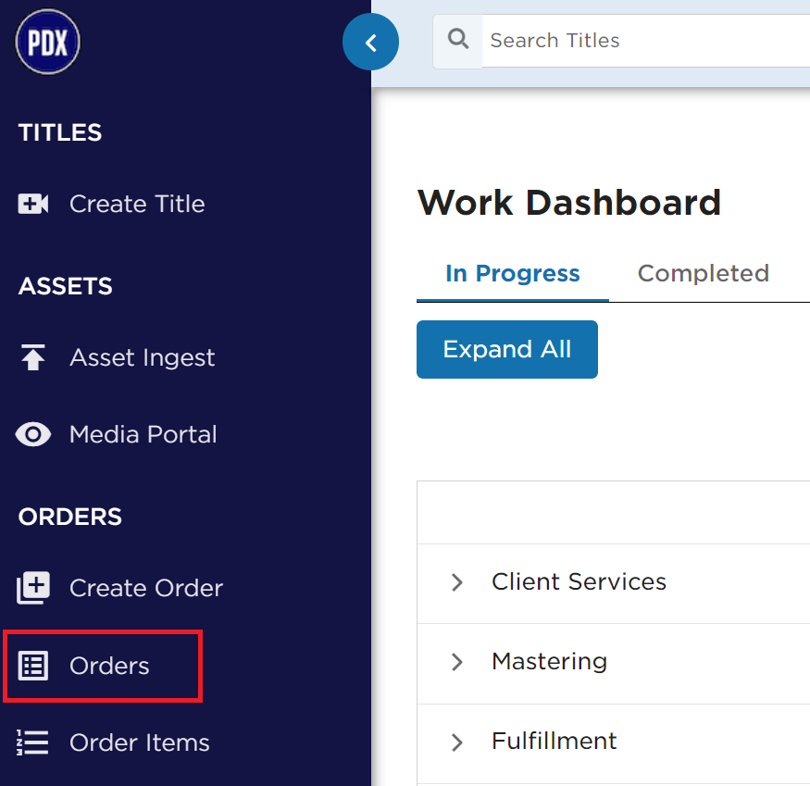Click the Expand All button
Image resolution: width=810 pixels, height=786 pixels.
point(506,349)
